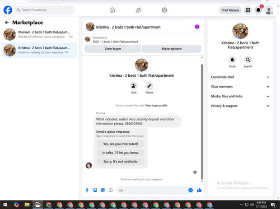Open Windows notification center icon
Viewport: 280px width, 209px height.
273,205
